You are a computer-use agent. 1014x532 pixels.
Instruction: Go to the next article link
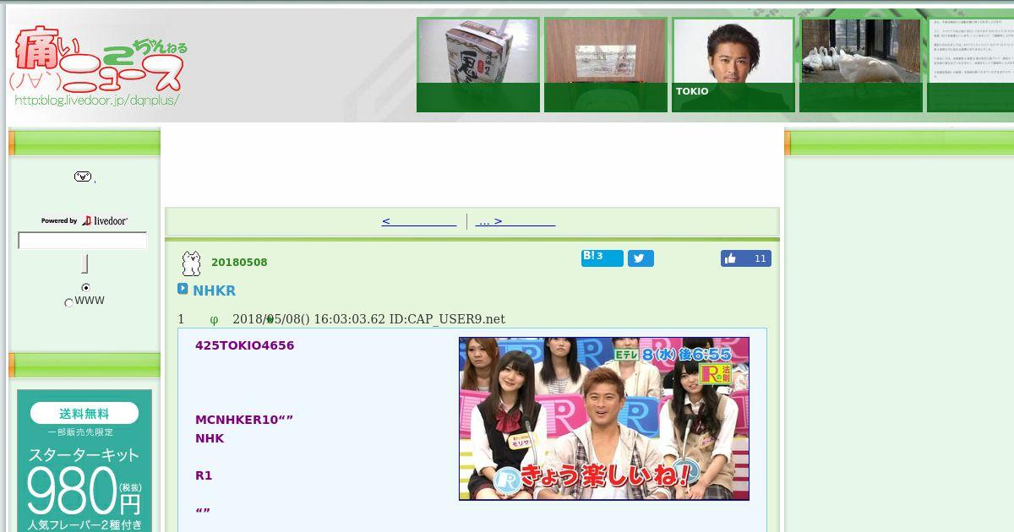coord(516,221)
